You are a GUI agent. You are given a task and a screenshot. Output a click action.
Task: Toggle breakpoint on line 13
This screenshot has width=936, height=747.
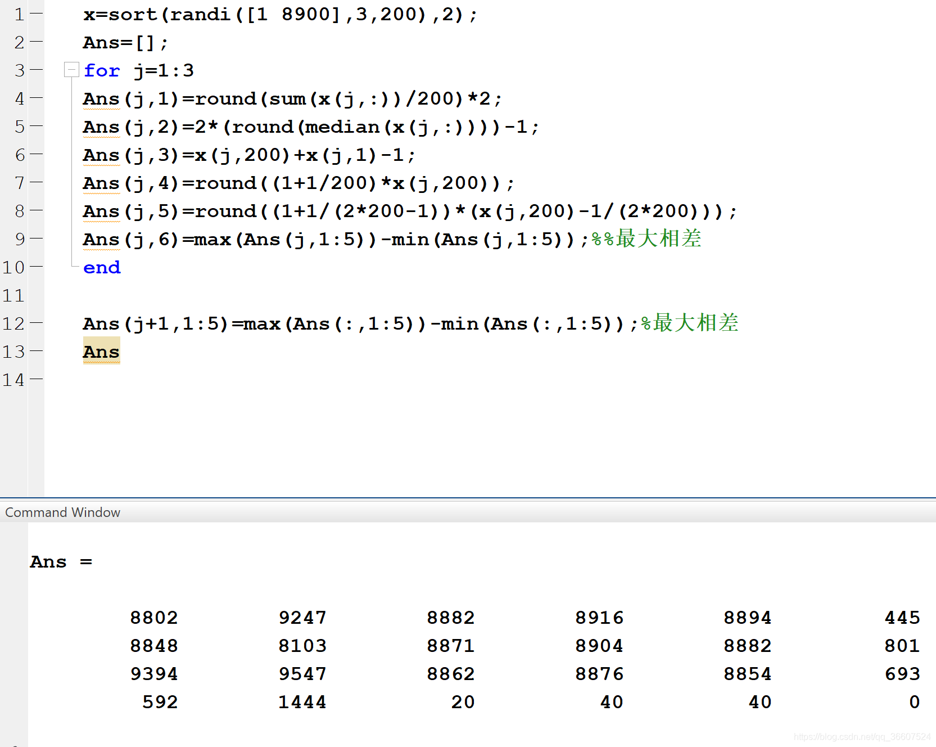coord(36,350)
